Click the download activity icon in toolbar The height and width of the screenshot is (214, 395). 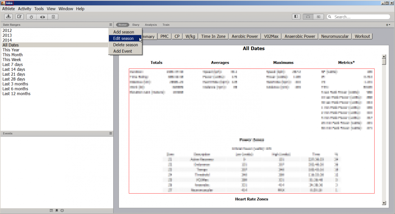point(9,17)
